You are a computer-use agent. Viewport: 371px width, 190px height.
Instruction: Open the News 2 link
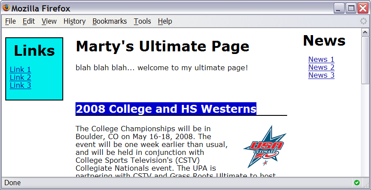click(x=321, y=67)
